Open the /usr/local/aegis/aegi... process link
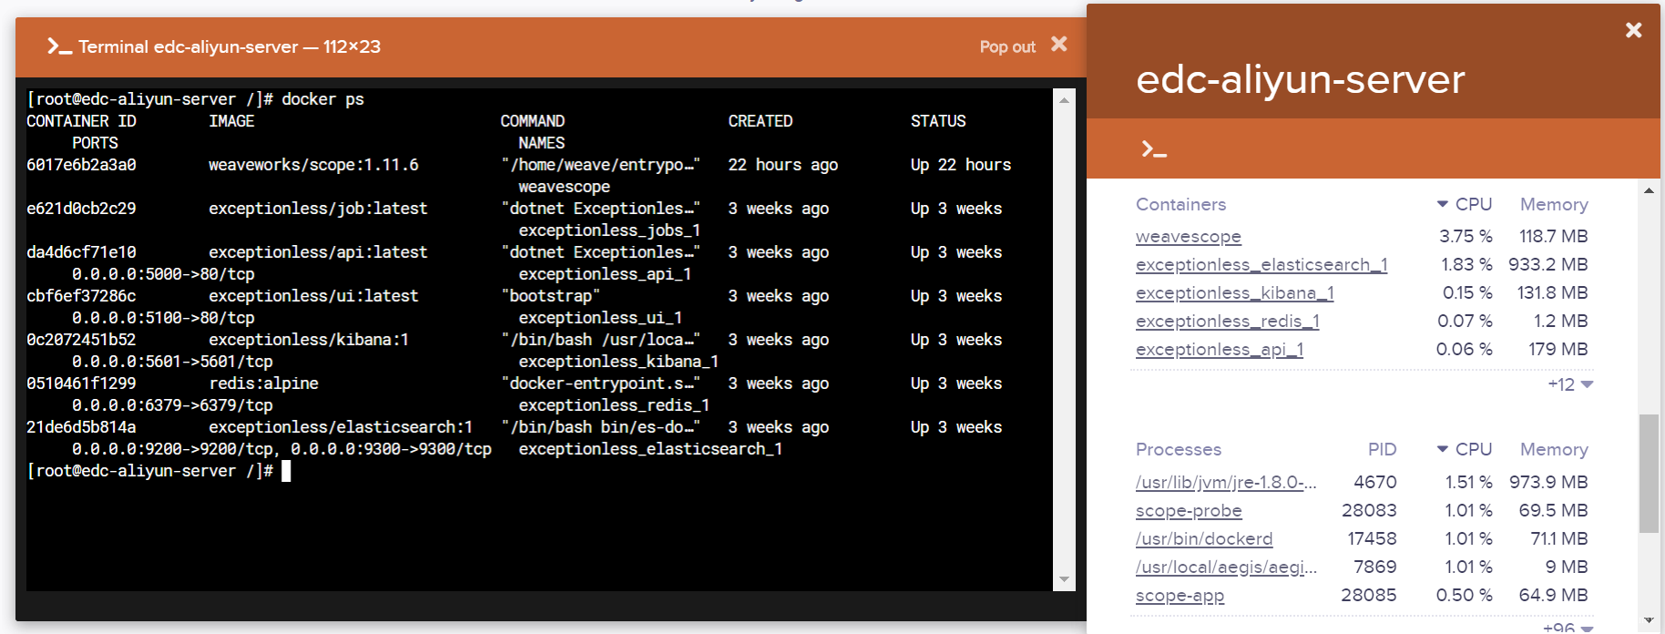Image resolution: width=1665 pixels, height=634 pixels. 1226,567
